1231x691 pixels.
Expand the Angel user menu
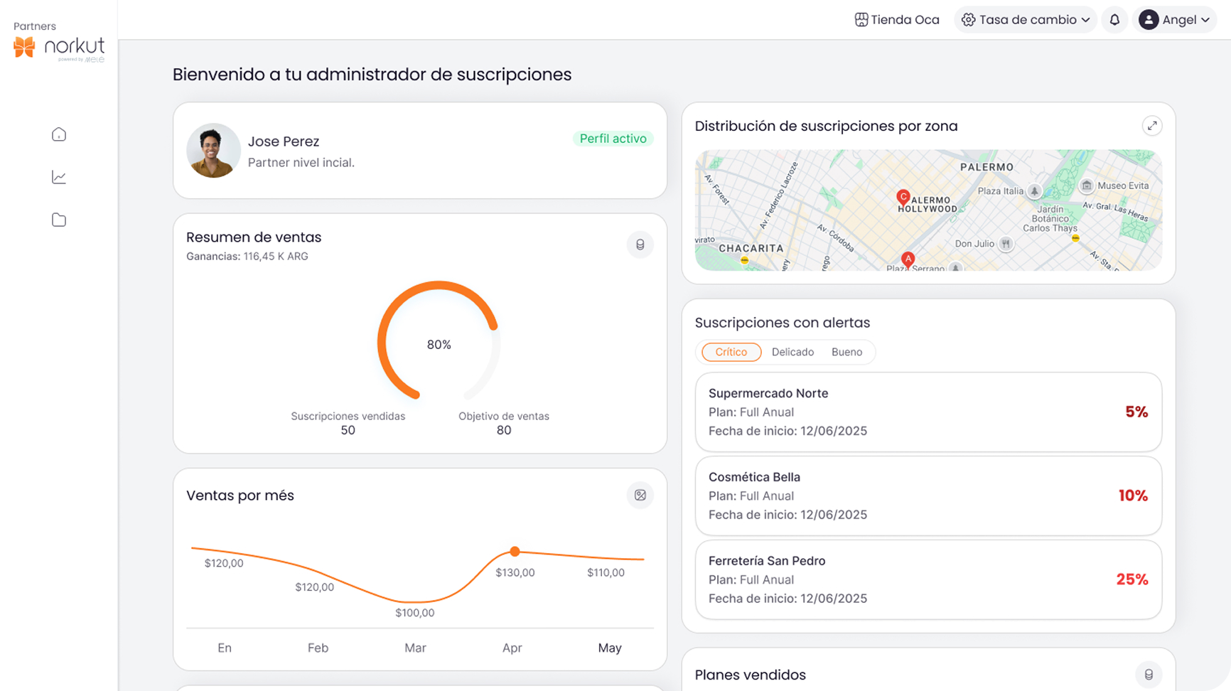(x=1175, y=20)
